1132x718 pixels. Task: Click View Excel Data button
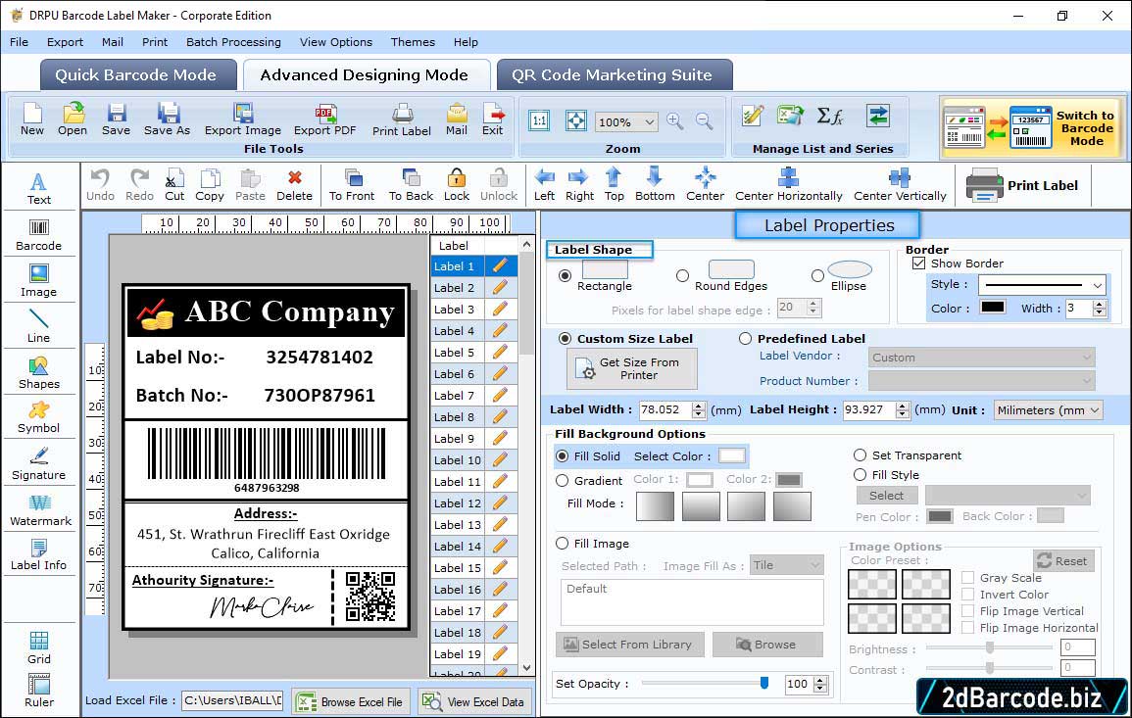(475, 701)
